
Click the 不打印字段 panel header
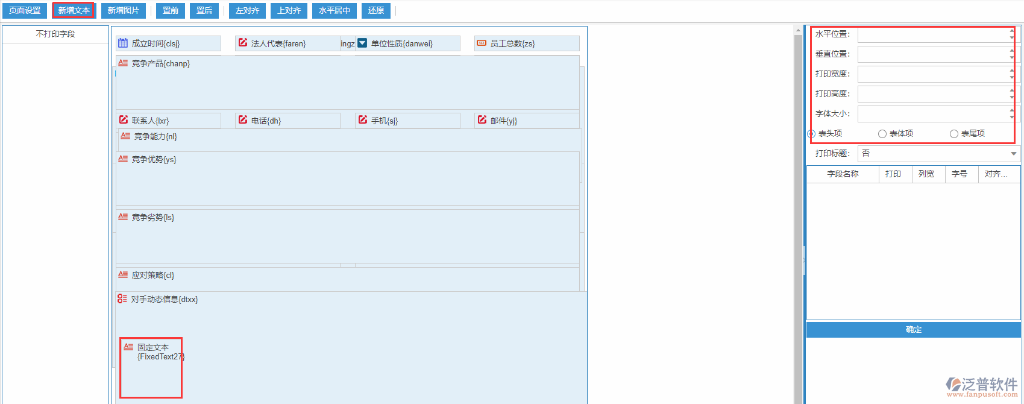[x=55, y=34]
